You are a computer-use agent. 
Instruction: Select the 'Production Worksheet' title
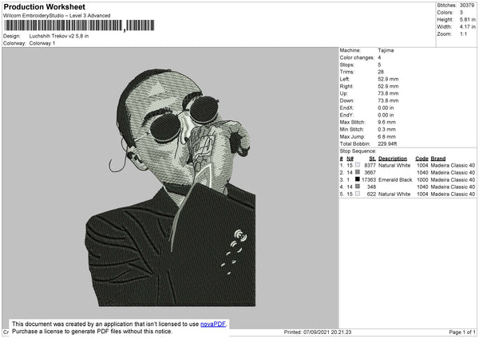(44, 6)
